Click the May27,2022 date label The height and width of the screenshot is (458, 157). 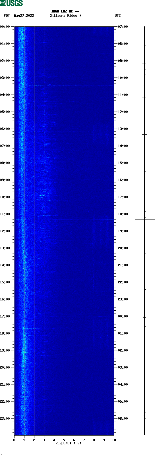click(x=24, y=16)
